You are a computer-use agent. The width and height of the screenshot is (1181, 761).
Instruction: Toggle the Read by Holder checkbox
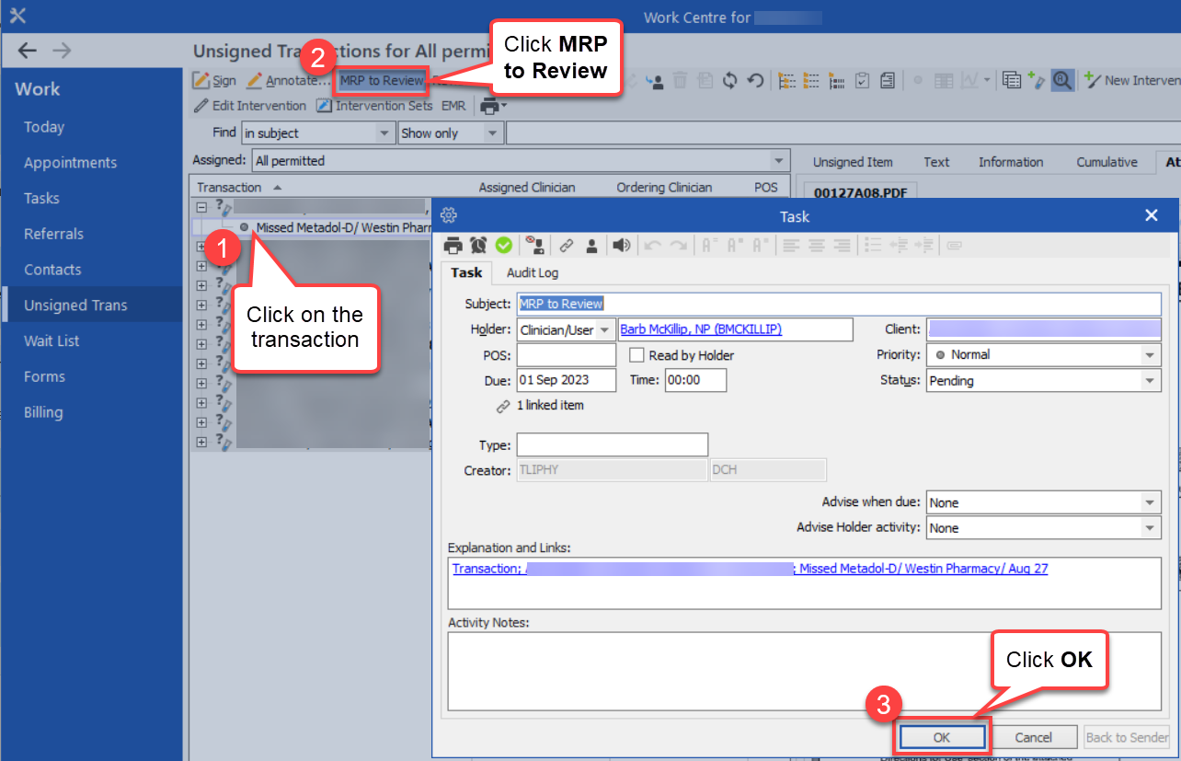click(636, 355)
